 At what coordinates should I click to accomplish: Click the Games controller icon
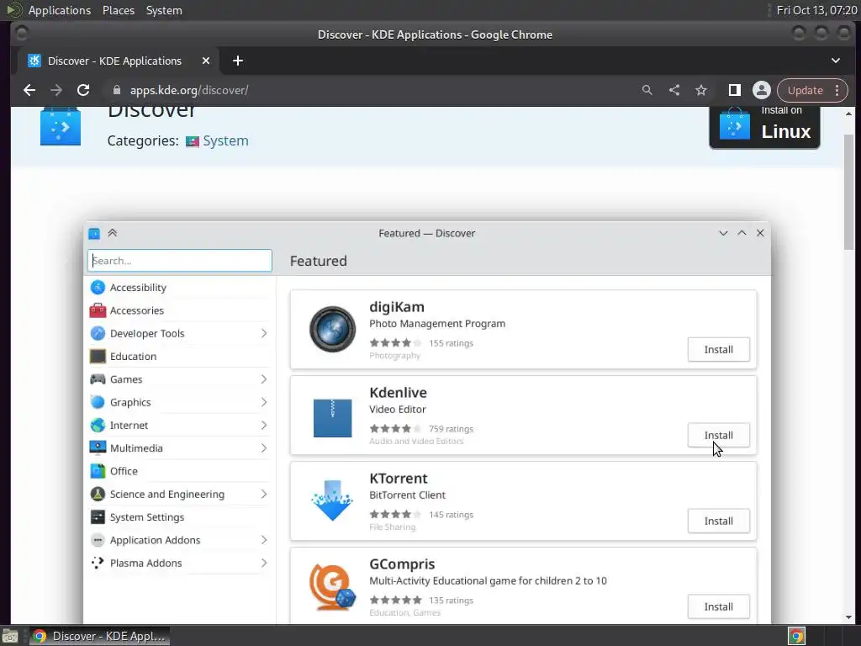[98, 379]
